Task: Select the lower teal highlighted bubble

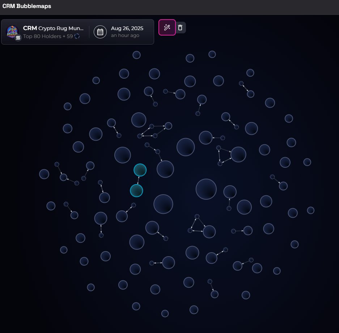Action: pyautogui.click(x=136, y=191)
